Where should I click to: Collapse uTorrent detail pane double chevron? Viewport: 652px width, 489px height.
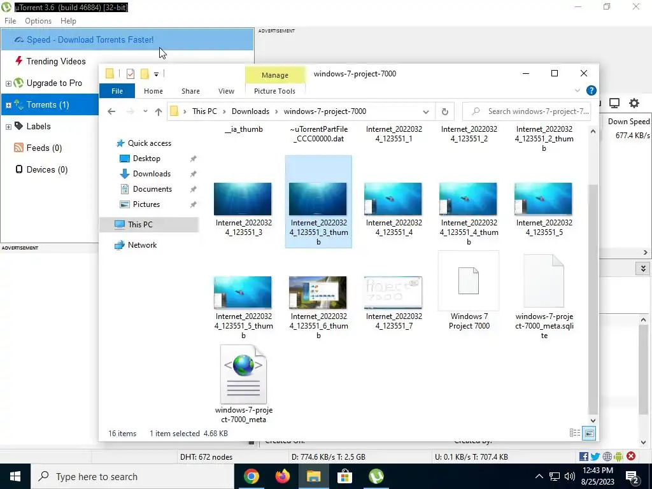pyautogui.click(x=643, y=269)
